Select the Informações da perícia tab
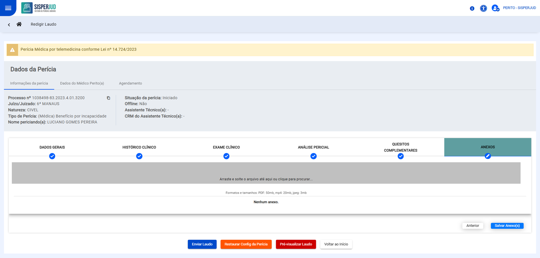 point(29,84)
